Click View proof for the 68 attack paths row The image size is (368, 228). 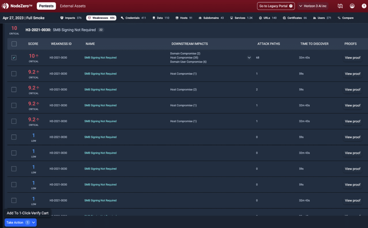tap(352, 58)
